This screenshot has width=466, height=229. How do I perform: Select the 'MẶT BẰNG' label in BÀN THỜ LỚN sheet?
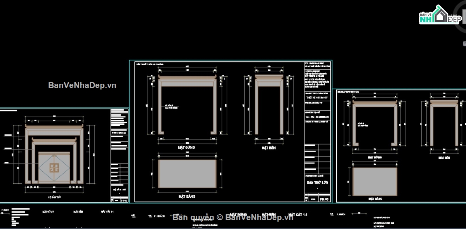coord(187,196)
